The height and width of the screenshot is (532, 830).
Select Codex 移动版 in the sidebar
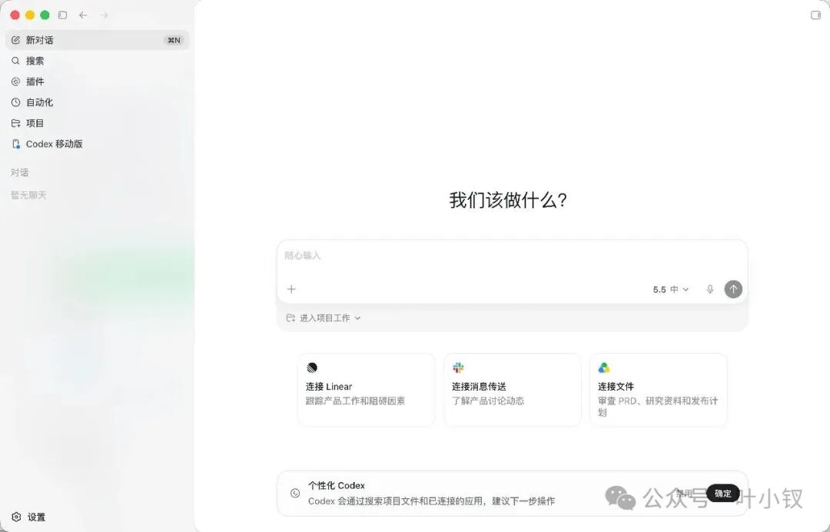pyautogui.click(x=98, y=144)
